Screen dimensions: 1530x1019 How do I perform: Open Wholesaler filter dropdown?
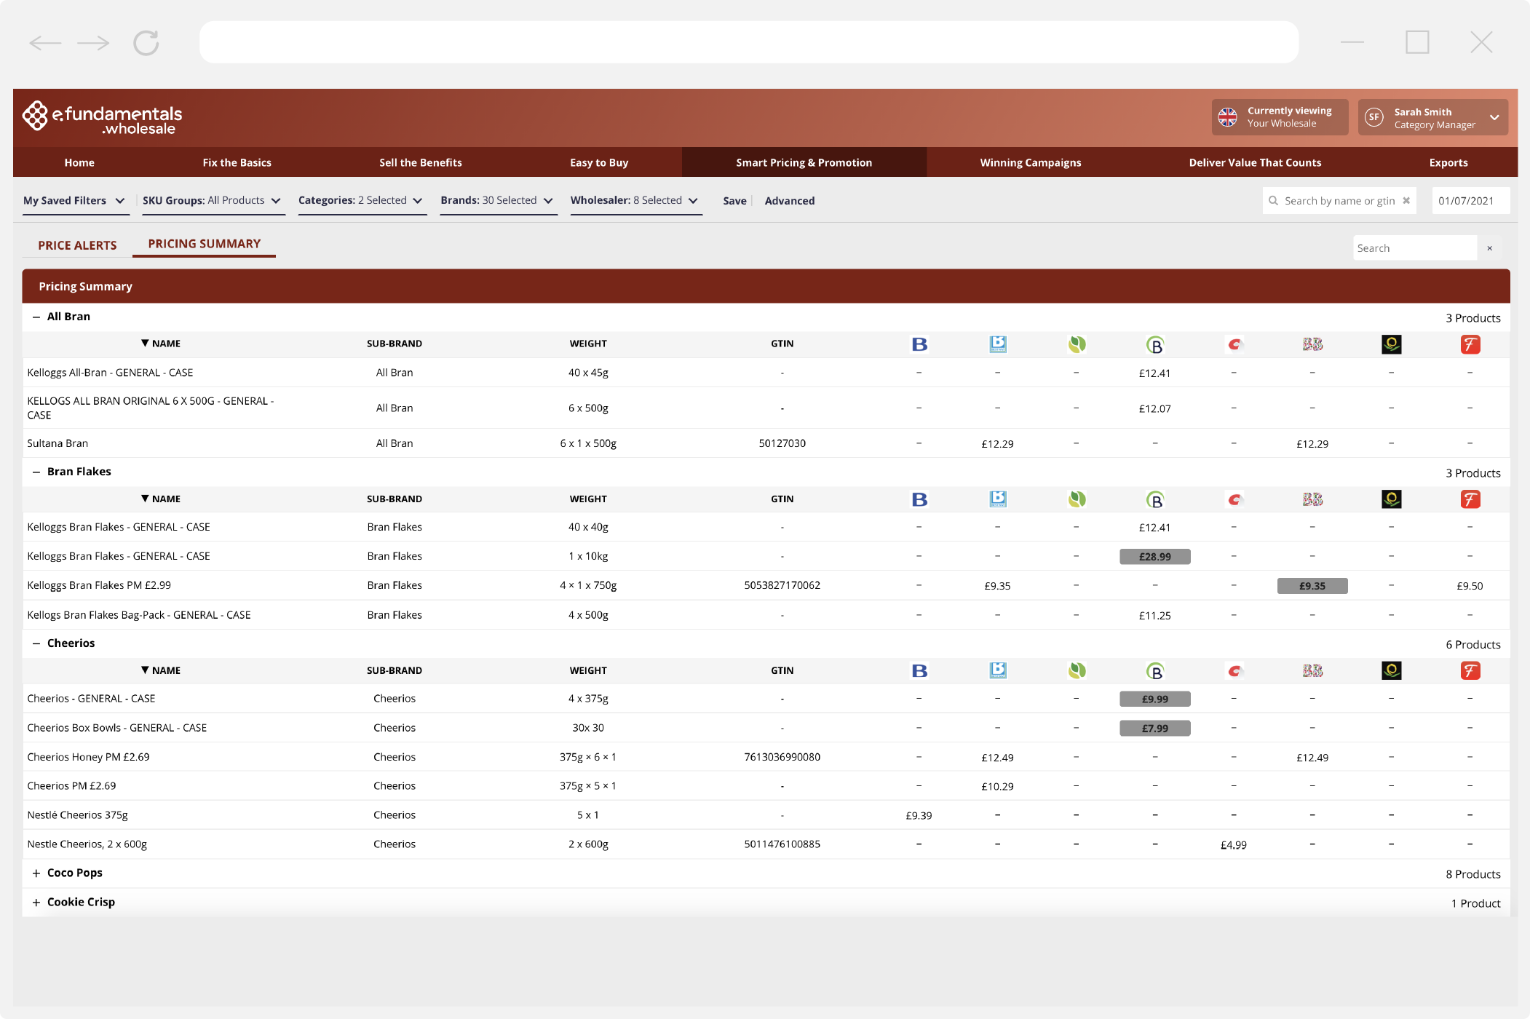click(635, 201)
